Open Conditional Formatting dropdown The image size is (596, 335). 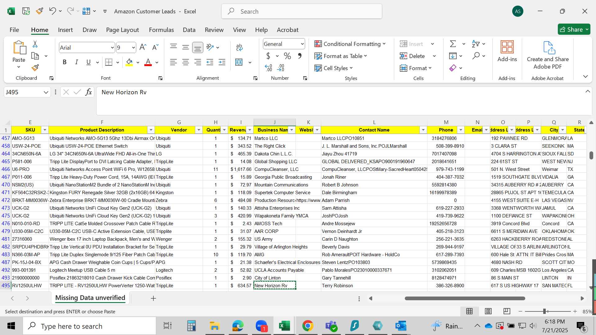pos(350,44)
